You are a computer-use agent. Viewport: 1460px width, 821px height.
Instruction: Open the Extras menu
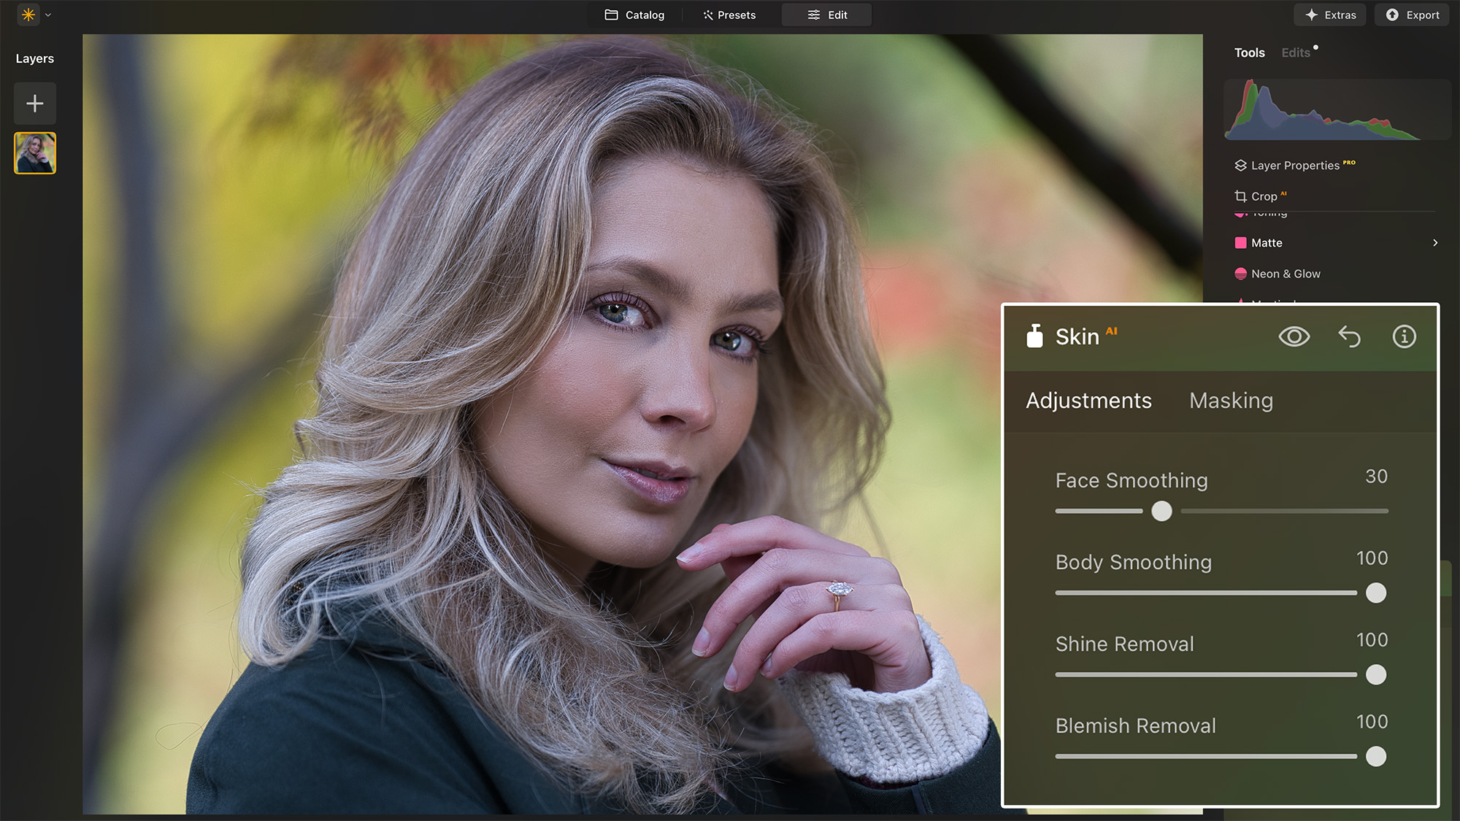(x=1329, y=15)
